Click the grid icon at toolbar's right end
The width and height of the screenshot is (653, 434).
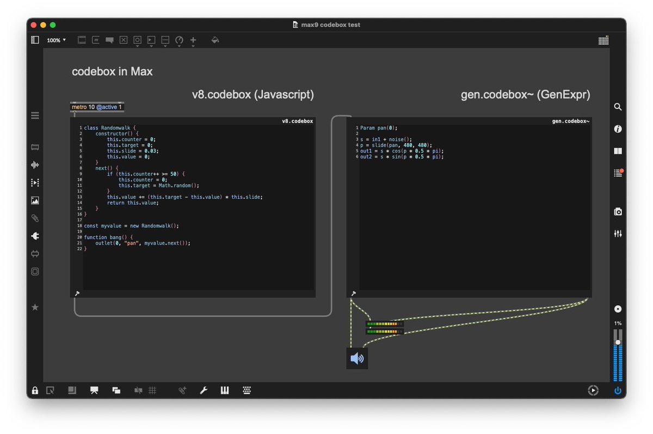603,40
